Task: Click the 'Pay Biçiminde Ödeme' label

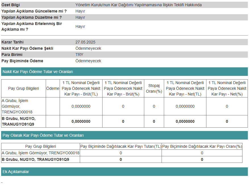Action: 22,61
